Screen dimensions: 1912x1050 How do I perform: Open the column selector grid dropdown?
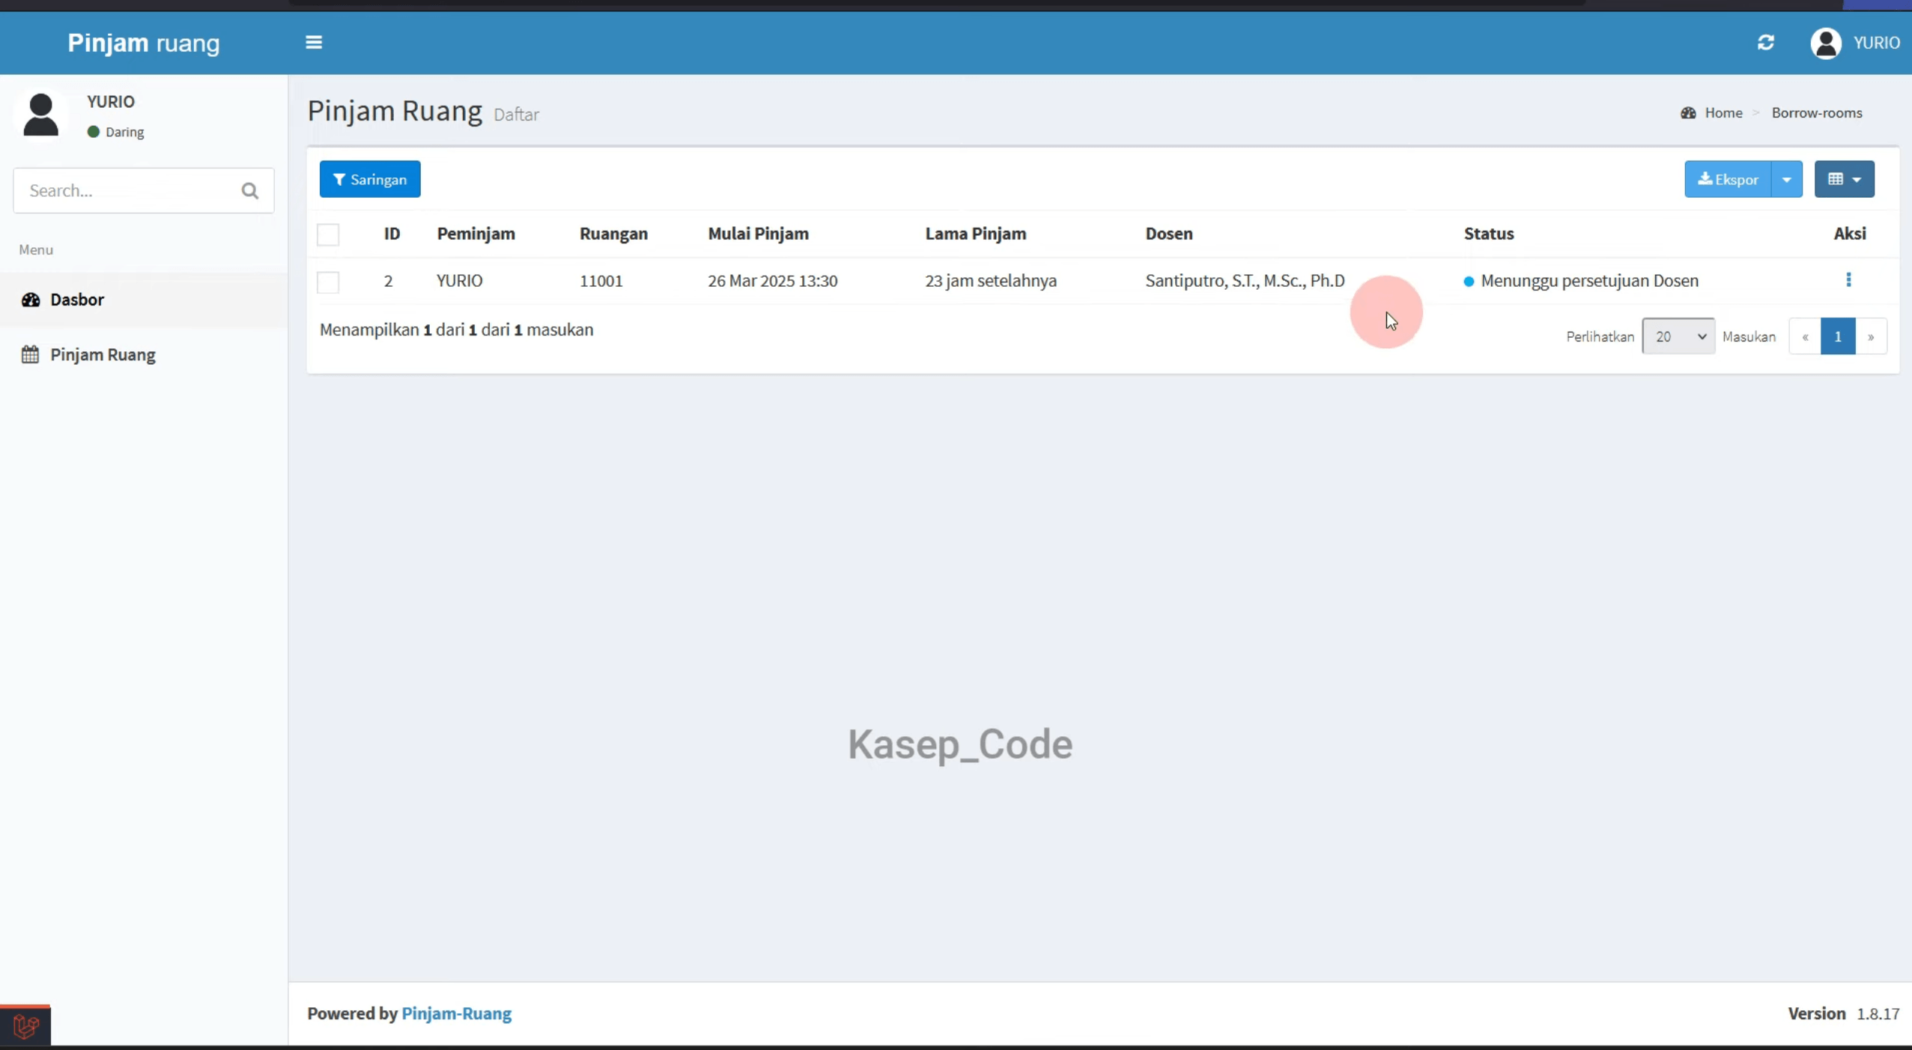tap(1844, 180)
